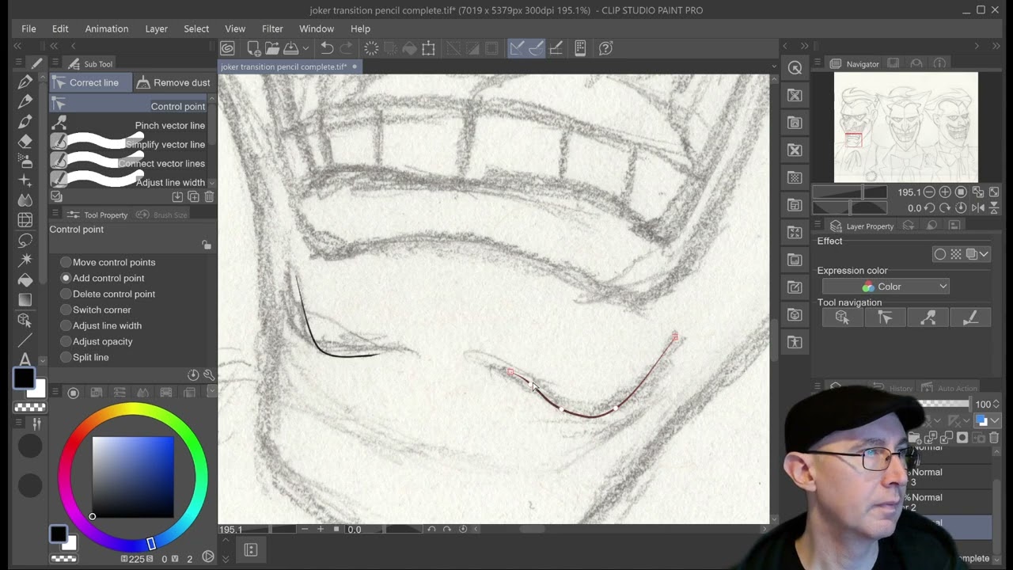Select Adjust opacity option

96,341
